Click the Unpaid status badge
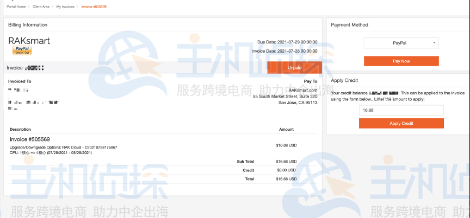This screenshot has width=470, height=218. coord(294,68)
